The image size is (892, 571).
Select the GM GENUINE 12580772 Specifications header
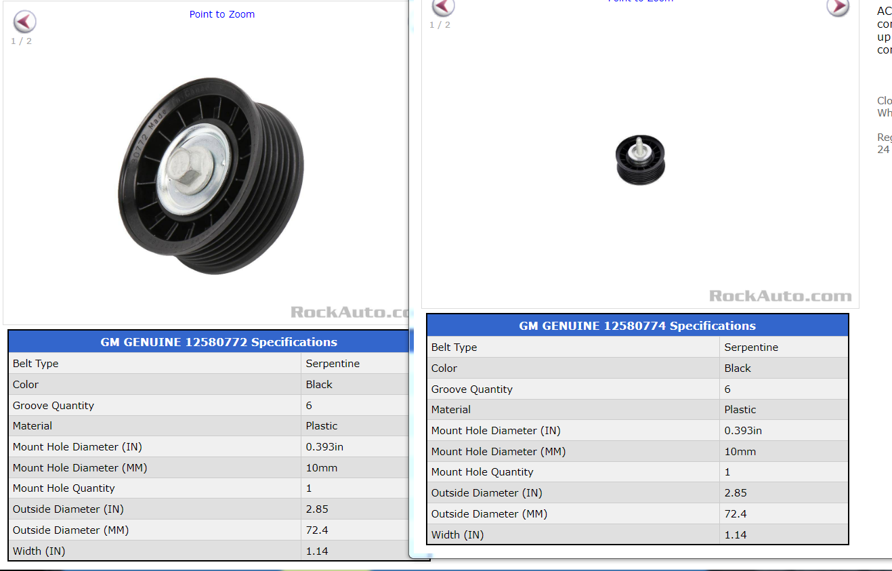219,342
